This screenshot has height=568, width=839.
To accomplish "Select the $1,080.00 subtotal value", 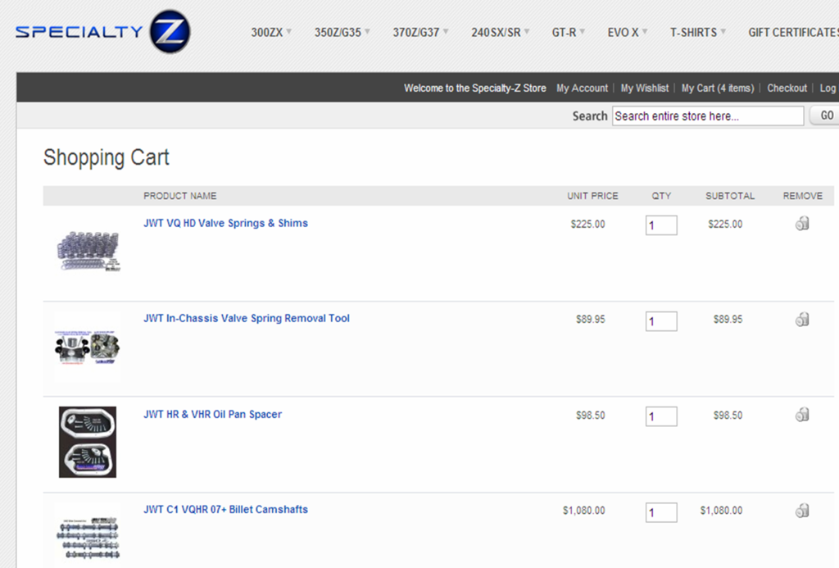I will (x=721, y=511).
